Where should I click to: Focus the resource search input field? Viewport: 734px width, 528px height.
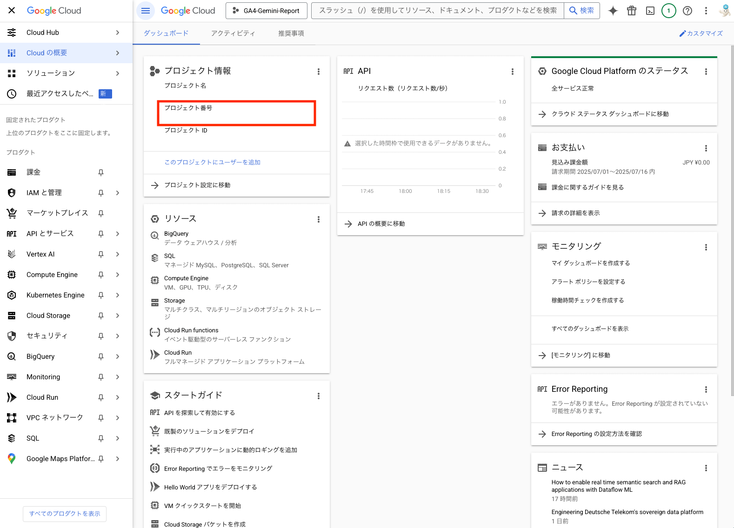click(438, 11)
